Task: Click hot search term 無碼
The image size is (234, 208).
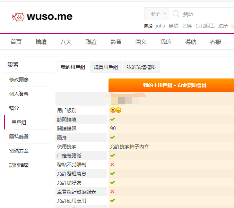Action: tap(174, 26)
